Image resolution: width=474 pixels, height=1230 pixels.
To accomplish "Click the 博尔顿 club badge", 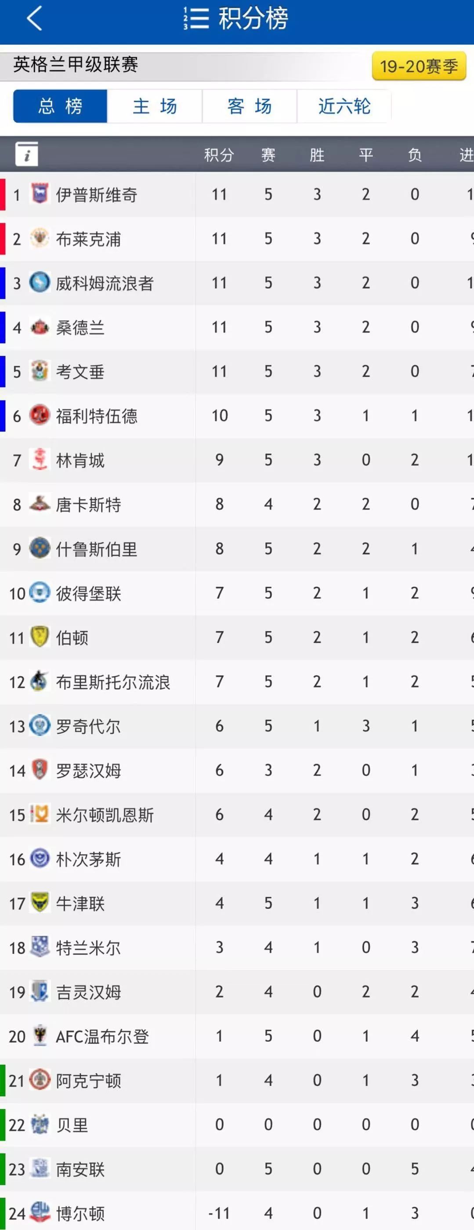I will click(x=40, y=1212).
